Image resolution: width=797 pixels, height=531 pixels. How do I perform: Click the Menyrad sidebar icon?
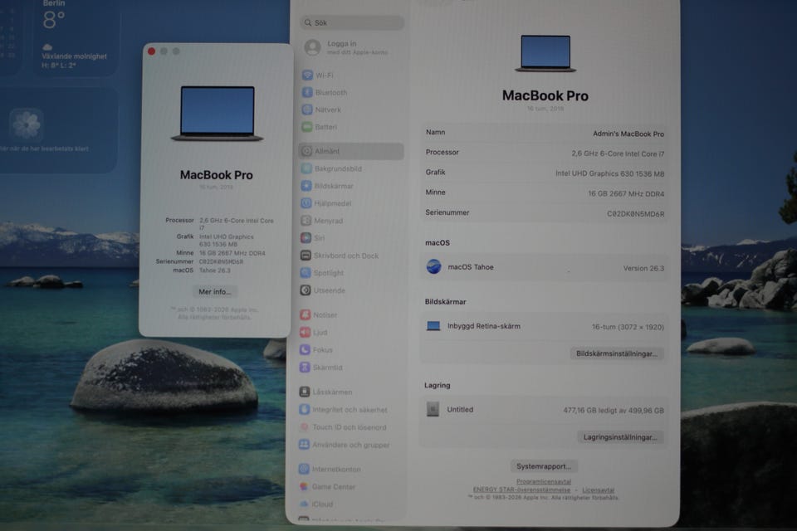pyautogui.click(x=306, y=221)
